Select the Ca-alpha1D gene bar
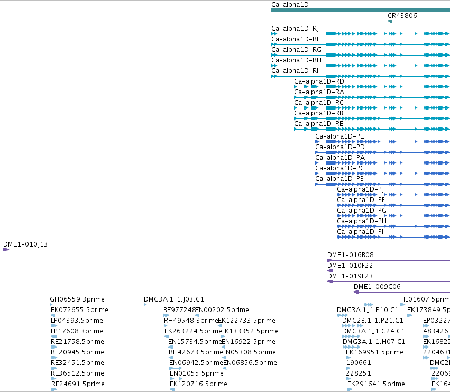Viewport: 450px width, 392px height. (361, 11)
